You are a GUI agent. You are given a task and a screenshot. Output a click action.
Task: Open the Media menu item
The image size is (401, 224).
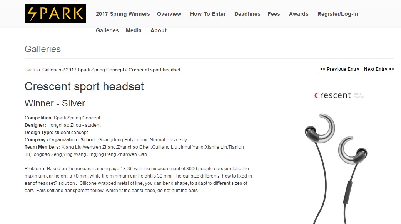pos(134,30)
